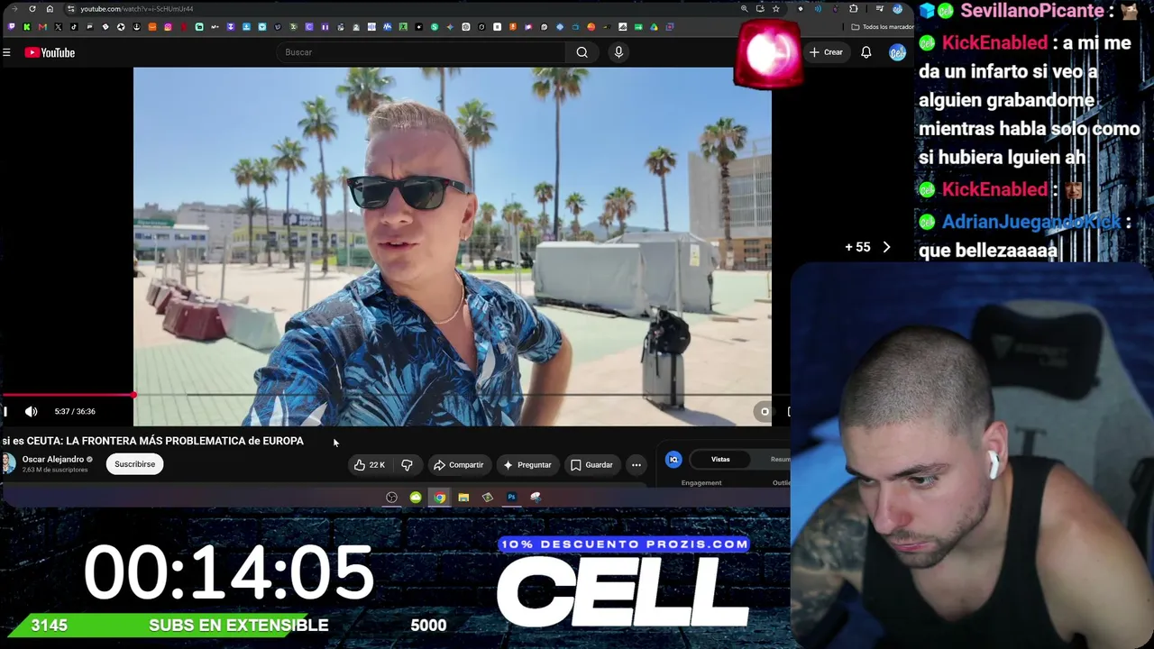The height and width of the screenshot is (649, 1154).
Task: Open the media controls playlist icon
Action: point(880,9)
